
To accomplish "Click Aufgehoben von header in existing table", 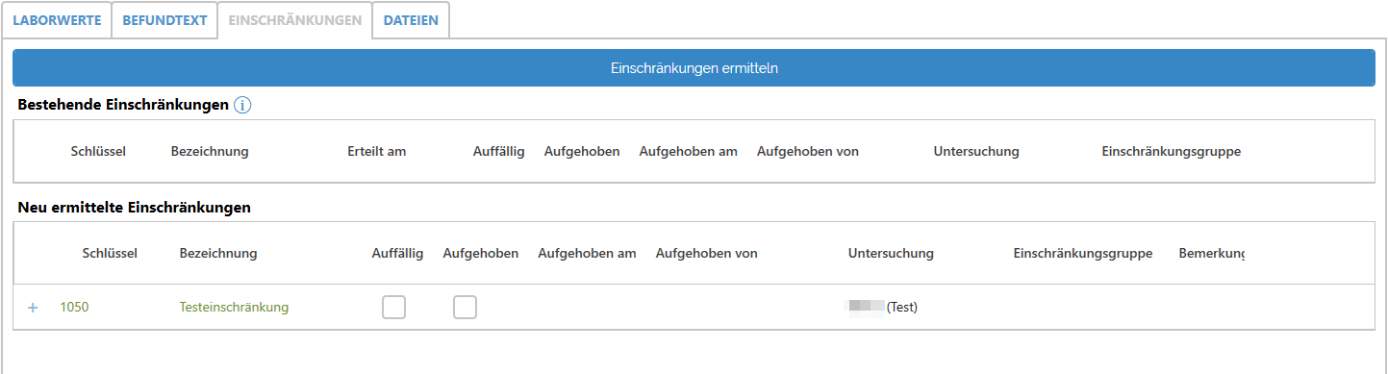I will click(x=808, y=152).
